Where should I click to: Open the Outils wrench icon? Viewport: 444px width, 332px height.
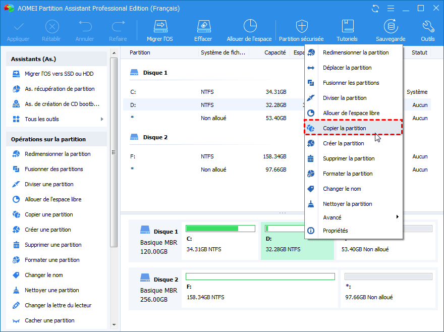(x=427, y=26)
